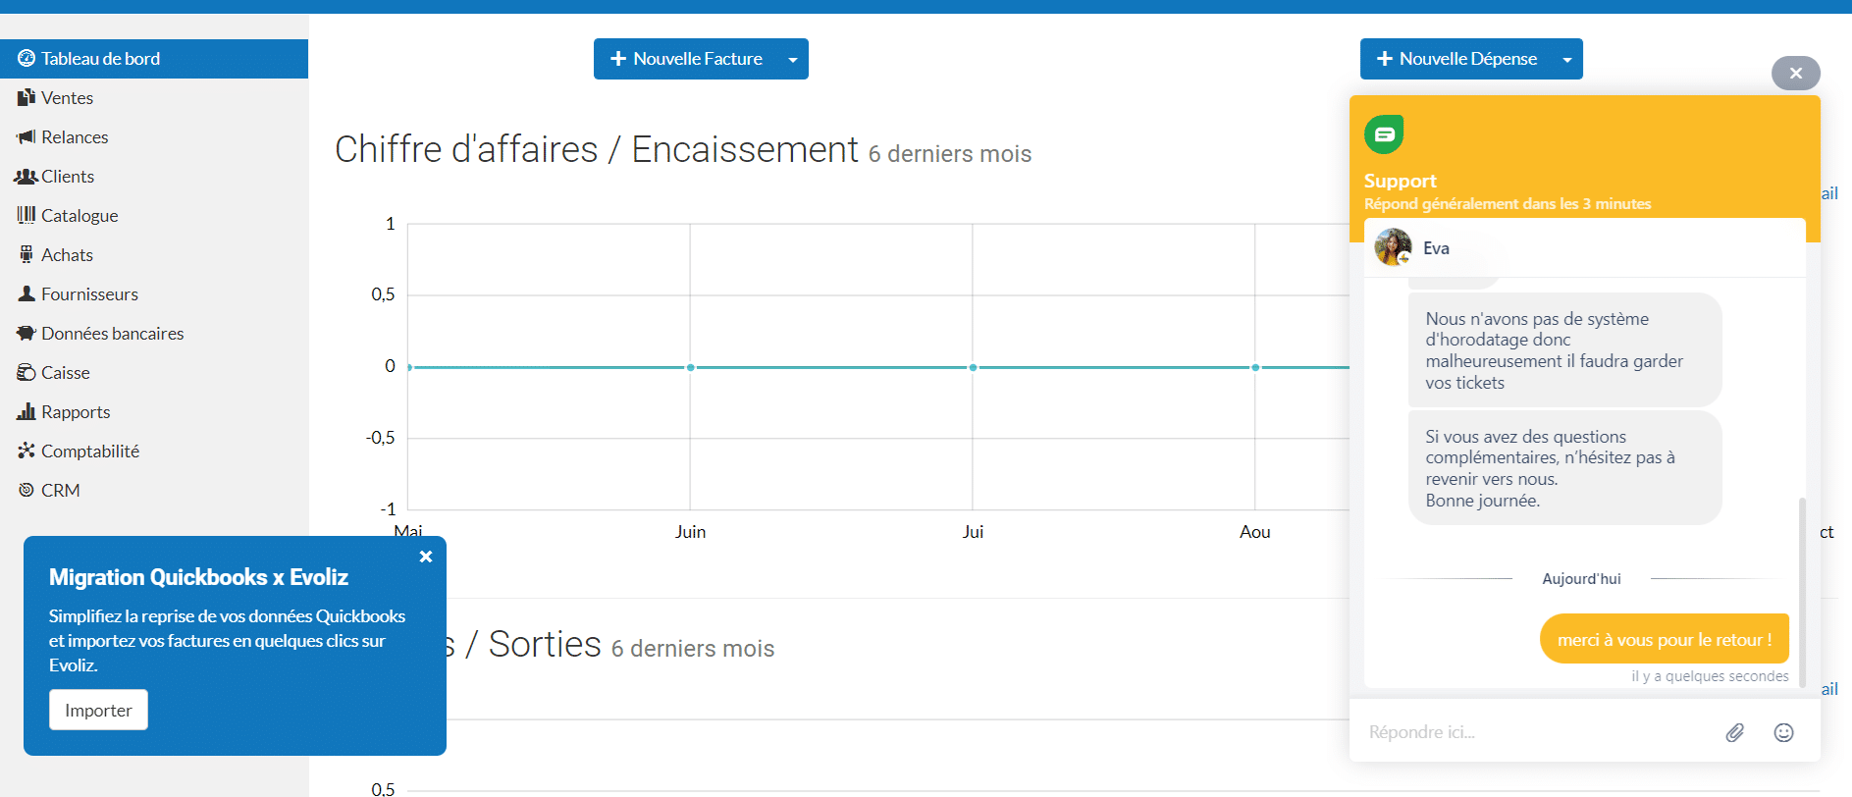Click the 'merci à vous pour le retour !' message

tap(1665, 639)
